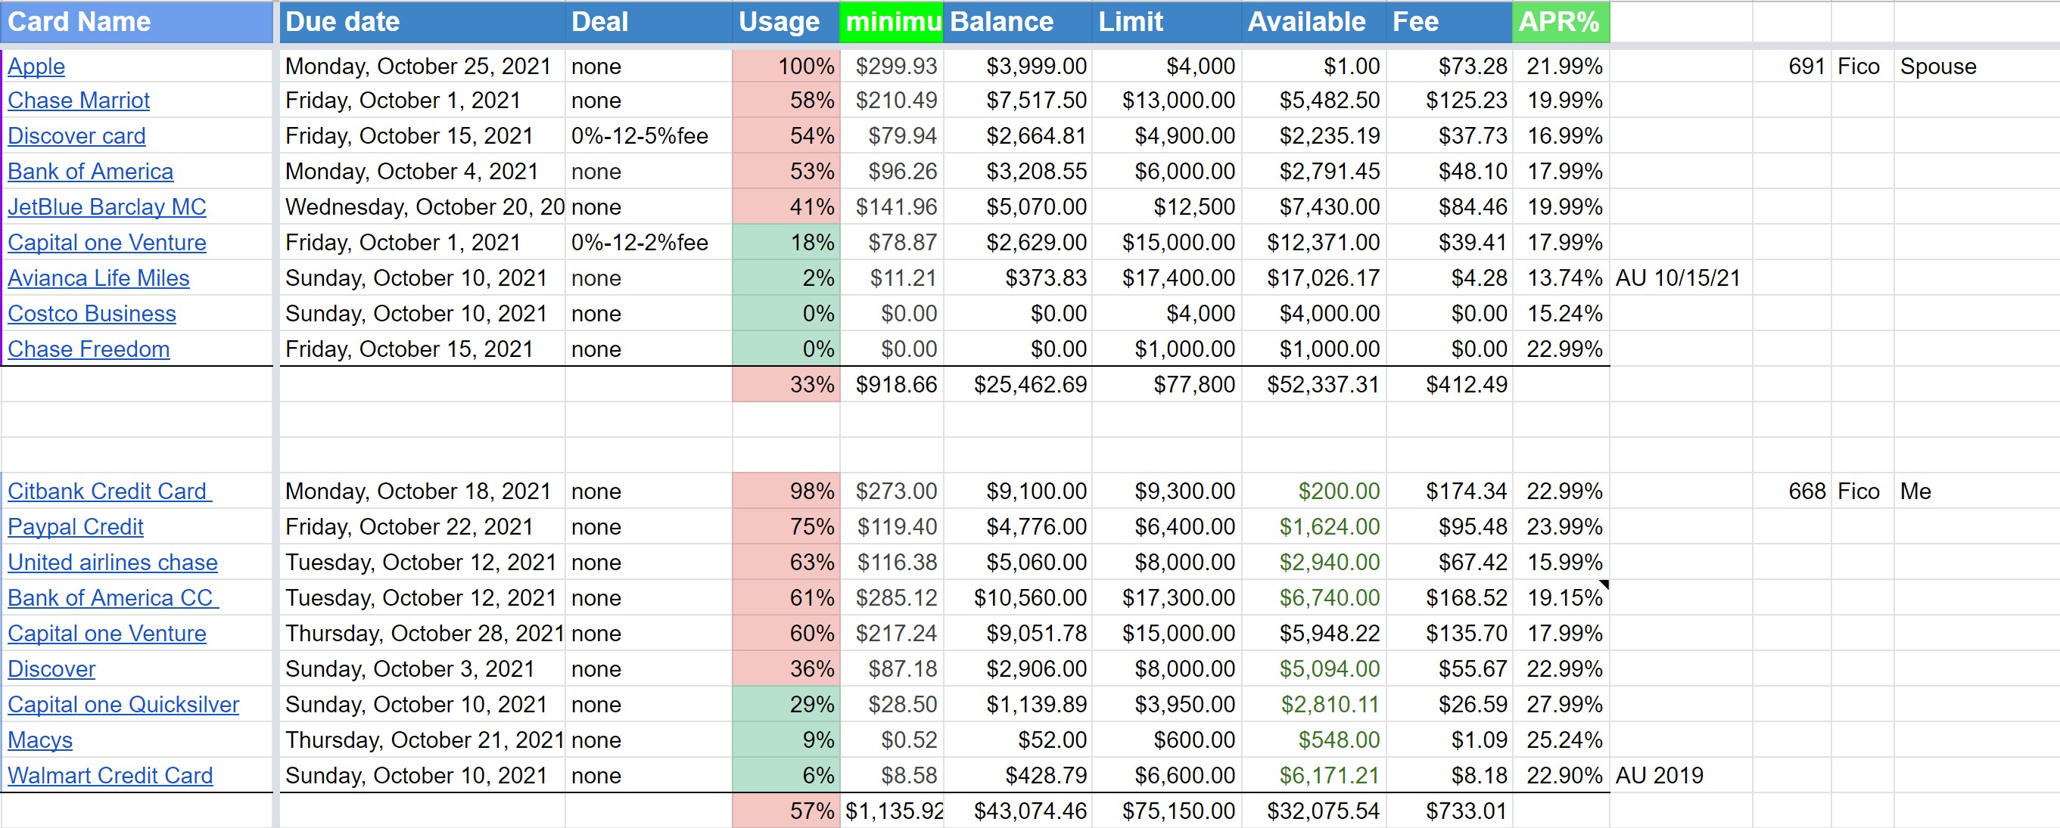Select the 668 Fico score cell
2060x828 pixels.
tap(1791, 492)
